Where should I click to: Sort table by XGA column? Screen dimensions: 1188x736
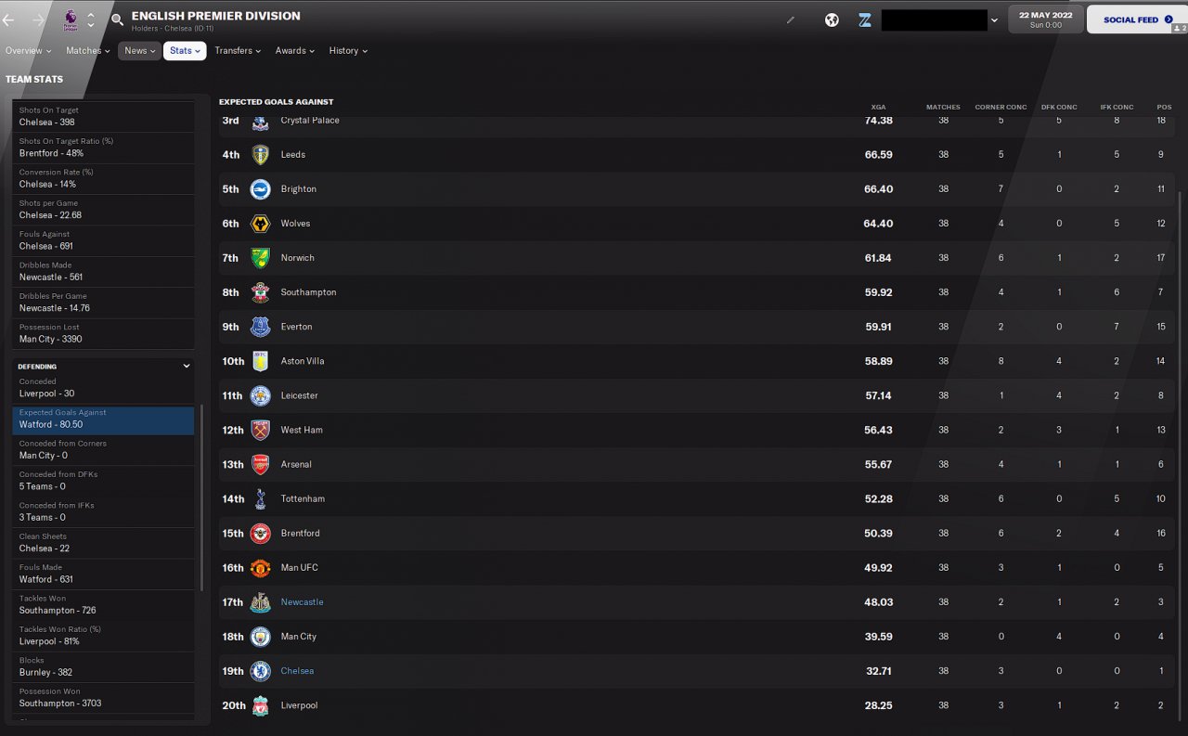878,107
